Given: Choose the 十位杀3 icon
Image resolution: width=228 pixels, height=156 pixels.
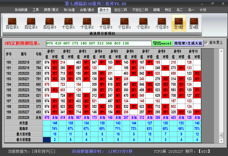Looking at the screenshot, I should [106, 23].
